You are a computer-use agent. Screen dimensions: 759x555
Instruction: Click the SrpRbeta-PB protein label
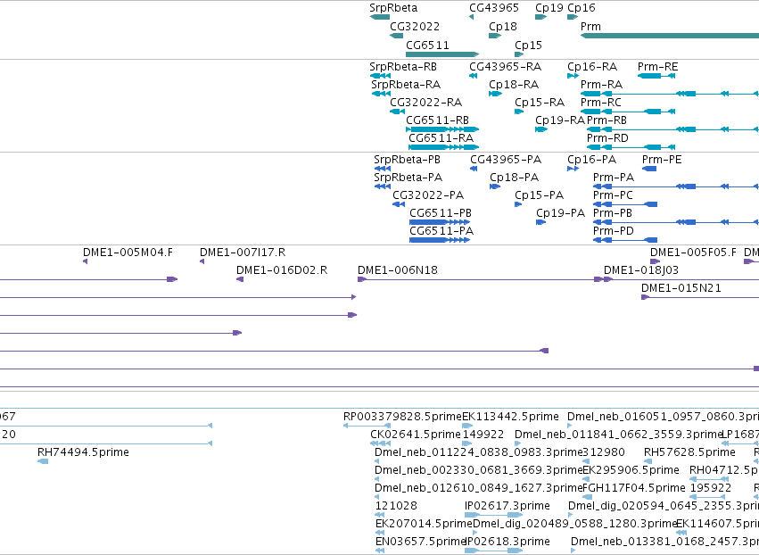407,160
